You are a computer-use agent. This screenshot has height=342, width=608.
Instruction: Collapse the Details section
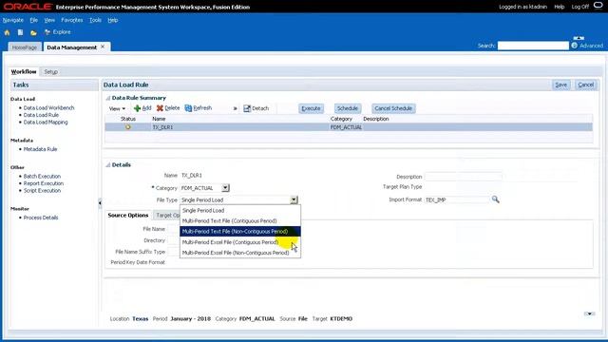click(108, 165)
